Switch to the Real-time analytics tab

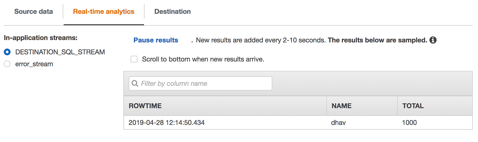click(x=103, y=12)
